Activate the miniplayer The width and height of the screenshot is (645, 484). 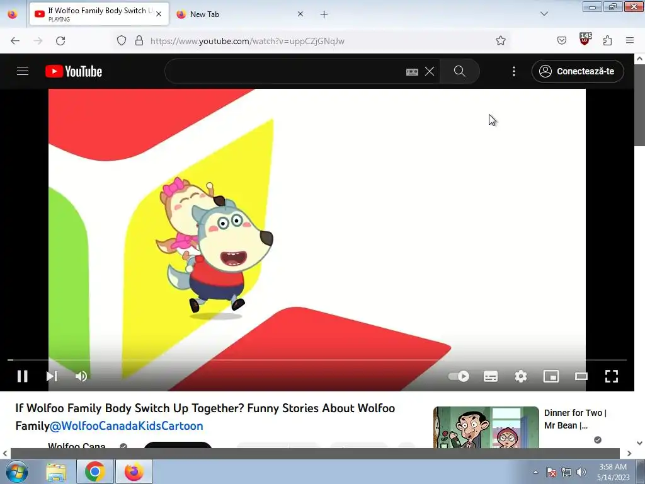(551, 376)
